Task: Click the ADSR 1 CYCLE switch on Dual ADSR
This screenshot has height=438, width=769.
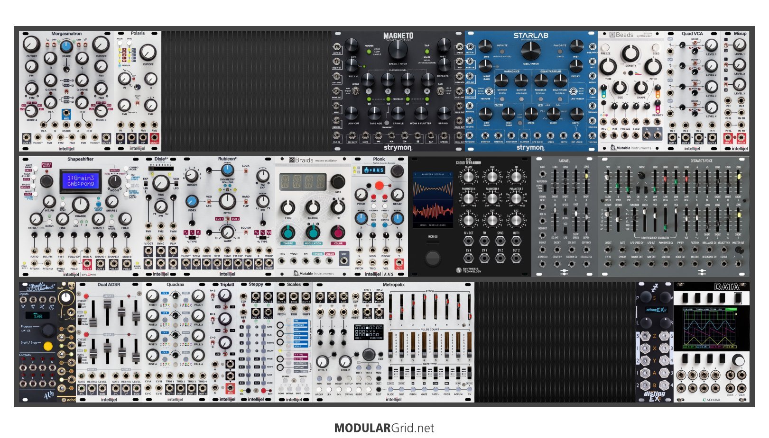Action: coord(80,304)
